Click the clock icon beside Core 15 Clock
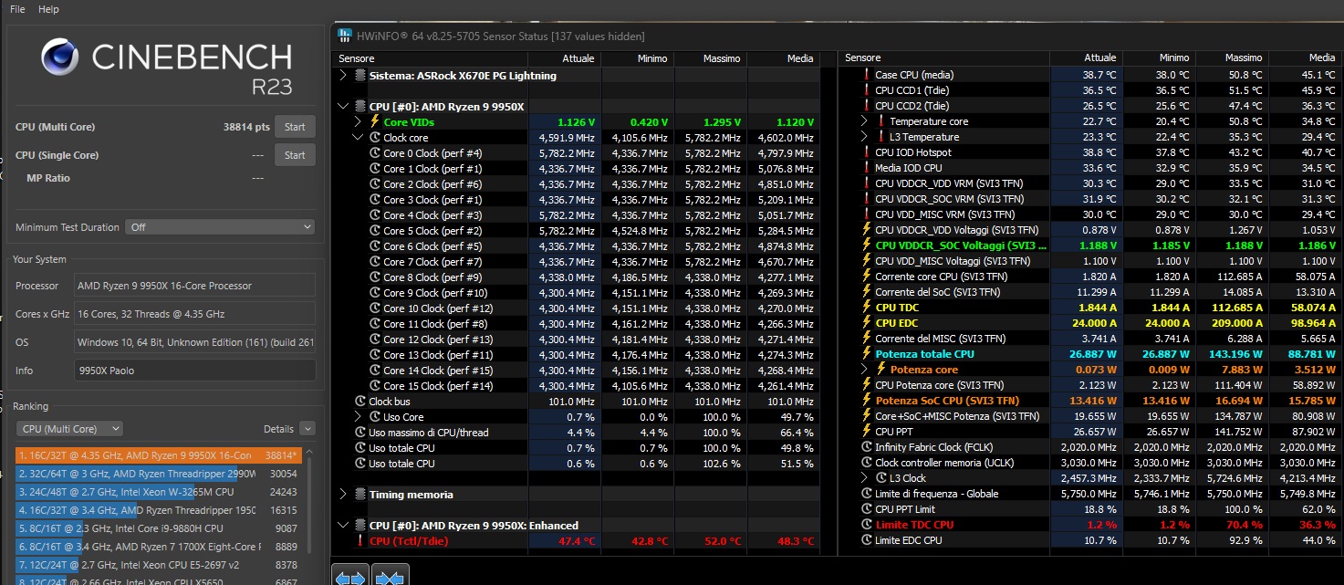Screen dimensions: 1344x585 pyautogui.click(x=374, y=386)
